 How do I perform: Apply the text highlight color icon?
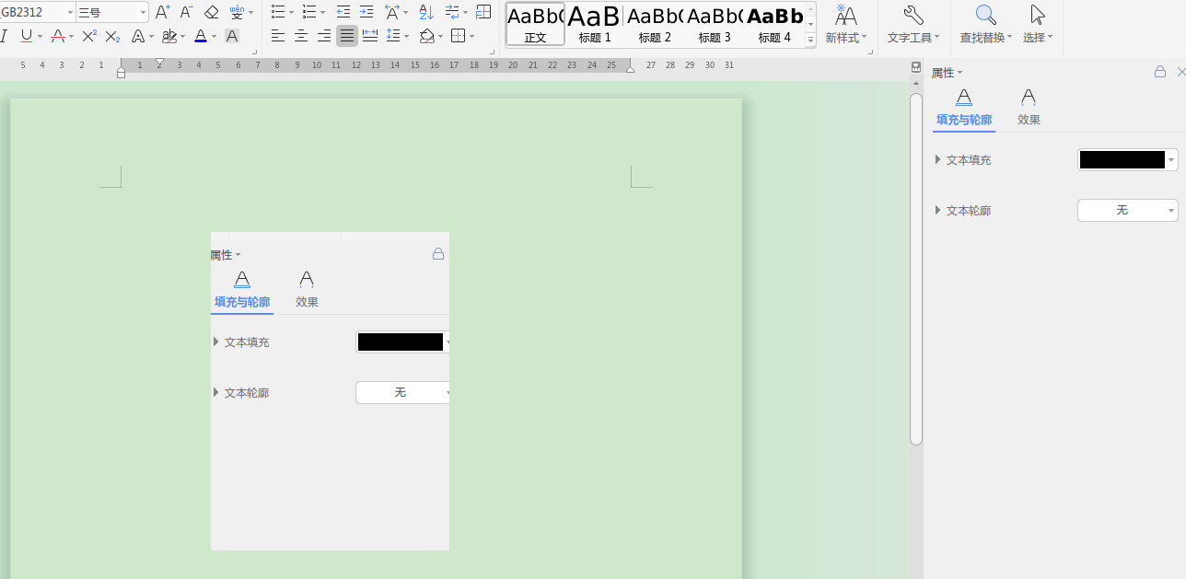(169, 36)
